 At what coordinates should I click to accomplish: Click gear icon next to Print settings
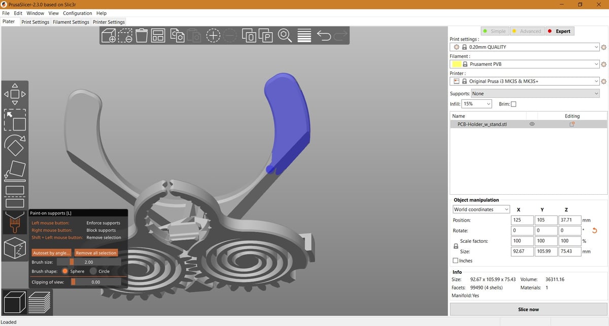coord(603,47)
